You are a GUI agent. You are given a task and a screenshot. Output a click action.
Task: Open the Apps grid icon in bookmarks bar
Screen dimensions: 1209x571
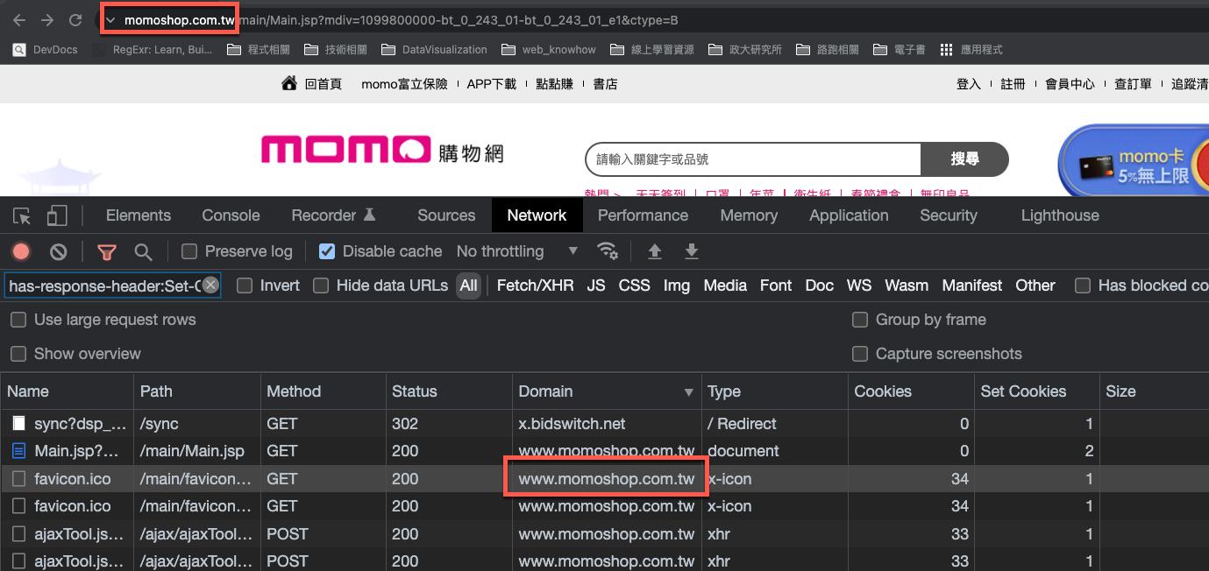pos(946,50)
